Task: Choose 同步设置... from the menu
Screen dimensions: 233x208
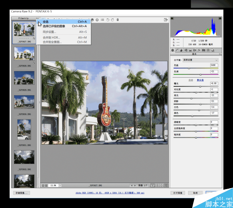Action: coord(64,32)
